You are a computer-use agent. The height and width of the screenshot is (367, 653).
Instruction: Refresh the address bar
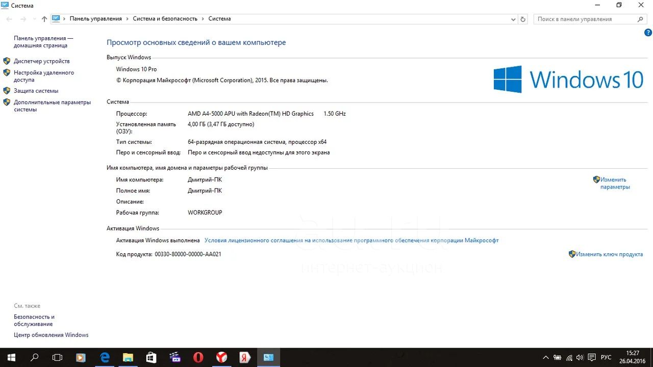coord(523,19)
